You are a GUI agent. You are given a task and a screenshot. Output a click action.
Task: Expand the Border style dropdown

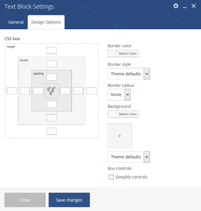(x=129, y=74)
